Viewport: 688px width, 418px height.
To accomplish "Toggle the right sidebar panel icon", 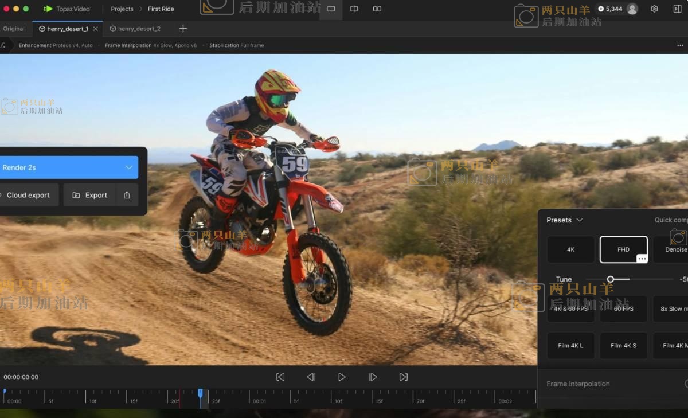I will pos(677,9).
